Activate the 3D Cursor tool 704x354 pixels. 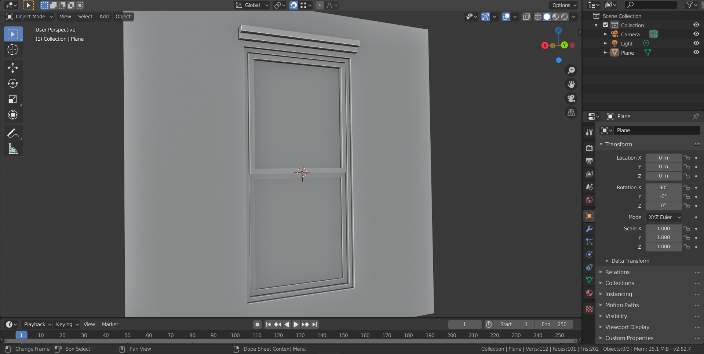click(13, 50)
